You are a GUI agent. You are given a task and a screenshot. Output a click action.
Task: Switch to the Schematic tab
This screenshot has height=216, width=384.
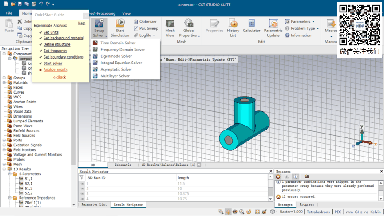(123, 165)
